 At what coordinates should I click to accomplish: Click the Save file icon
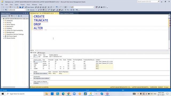[20, 7]
